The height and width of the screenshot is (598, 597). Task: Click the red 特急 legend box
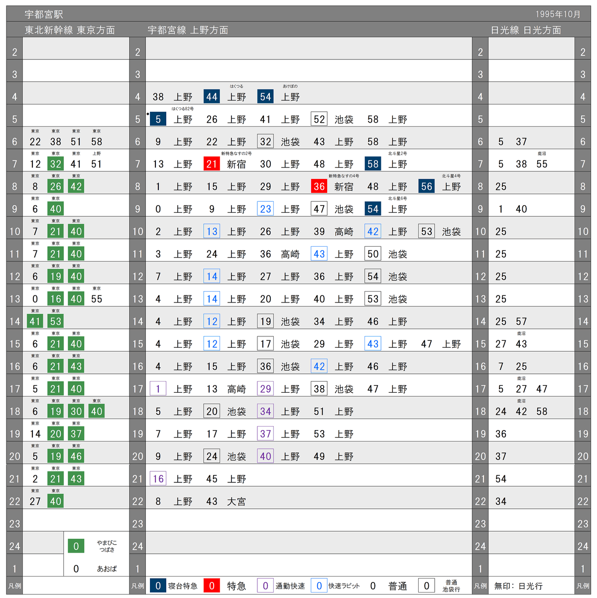[x=212, y=586]
